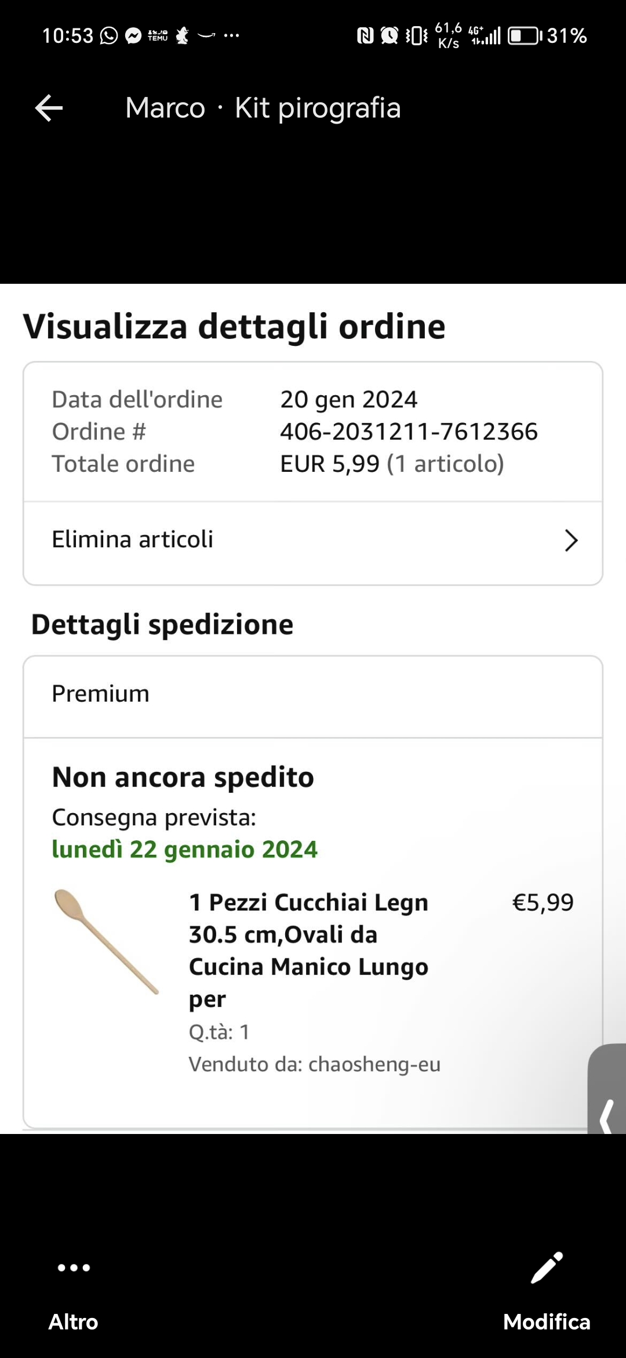The height and width of the screenshot is (1358, 626).
Task: Tap the alarm clock status icon
Action: click(390, 36)
